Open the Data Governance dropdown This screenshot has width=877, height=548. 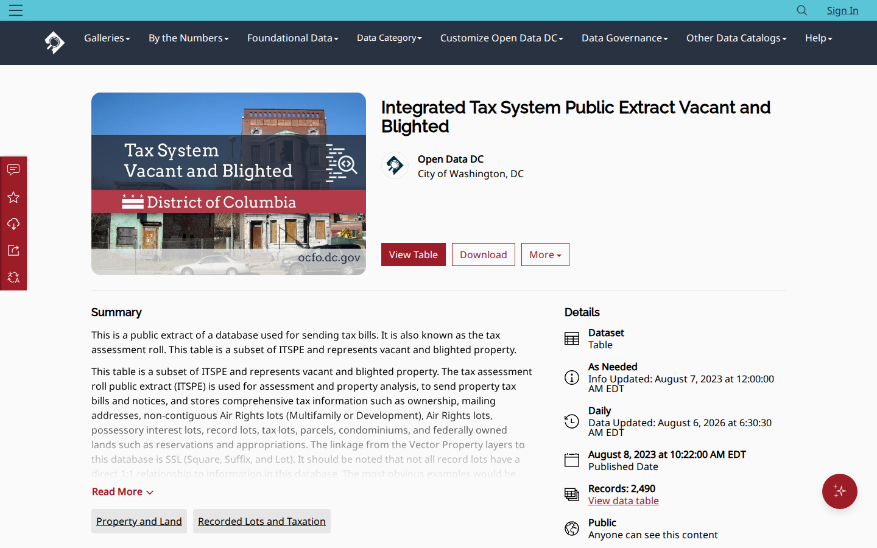click(625, 38)
